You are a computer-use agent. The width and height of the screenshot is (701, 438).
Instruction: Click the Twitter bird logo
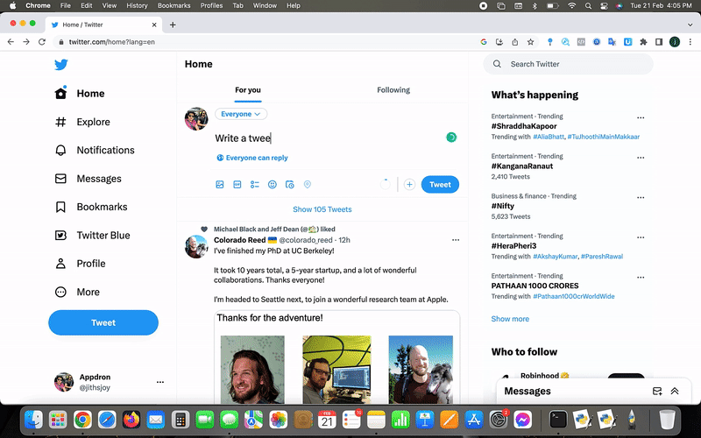[61, 64]
